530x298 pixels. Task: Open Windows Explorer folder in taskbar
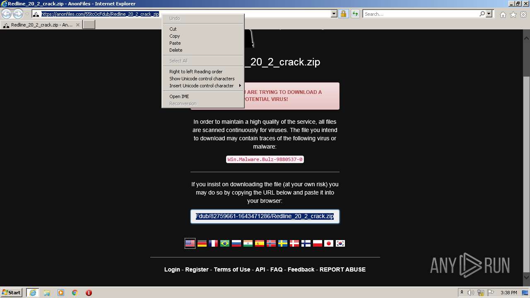point(47,293)
